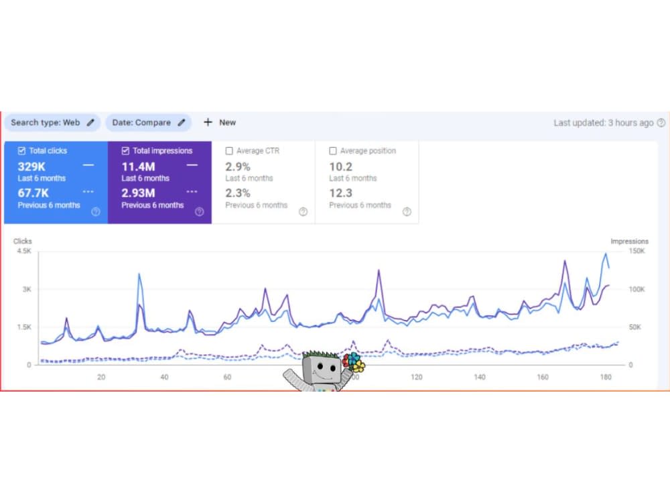Click the Last updated: 3 hours ago text
Screen dimensions: 670x503
(604, 123)
